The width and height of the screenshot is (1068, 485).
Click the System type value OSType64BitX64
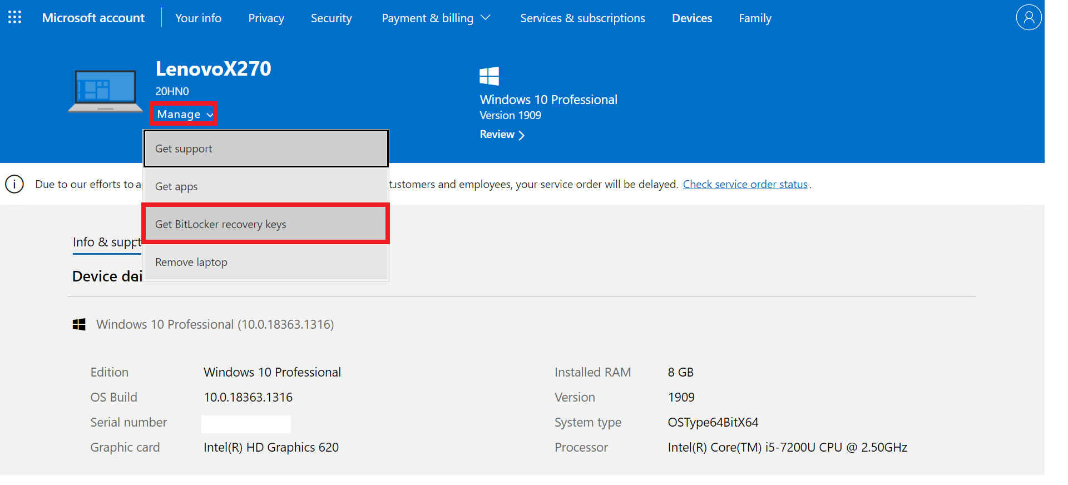click(x=713, y=422)
